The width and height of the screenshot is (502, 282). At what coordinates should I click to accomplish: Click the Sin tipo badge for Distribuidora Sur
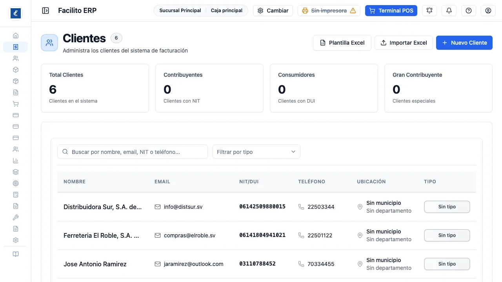[x=447, y=207]
